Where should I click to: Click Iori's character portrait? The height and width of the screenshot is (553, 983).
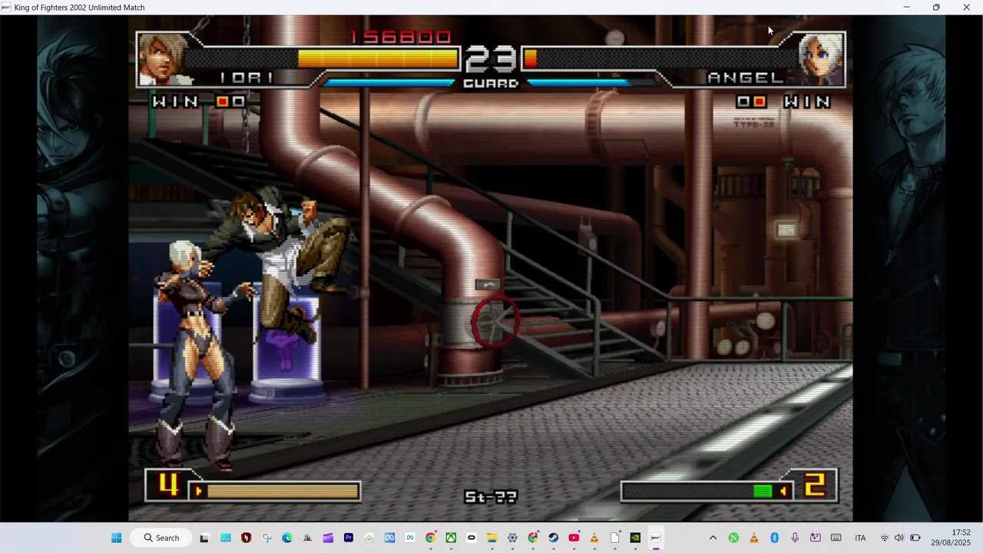pyautogui.click(x=164, y=59)
